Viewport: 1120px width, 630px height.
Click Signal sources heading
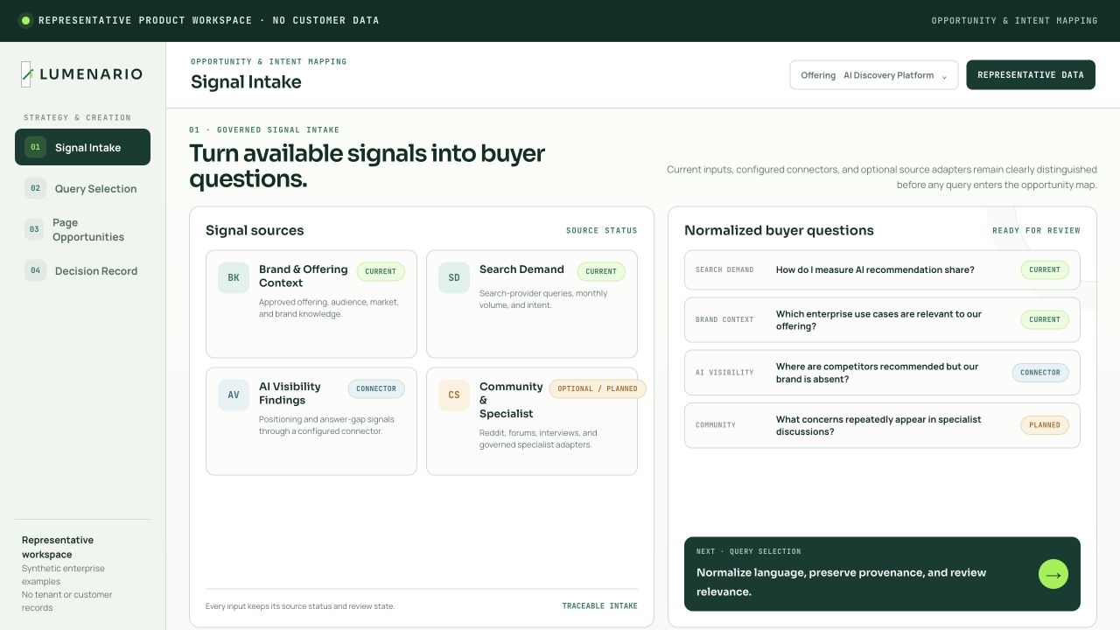255,230
